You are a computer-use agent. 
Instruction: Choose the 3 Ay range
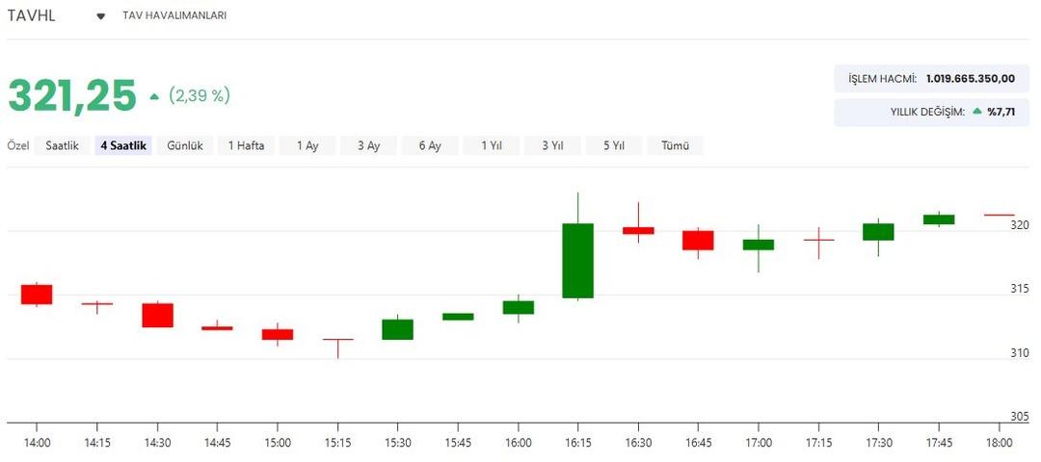[x=368, y=145]
